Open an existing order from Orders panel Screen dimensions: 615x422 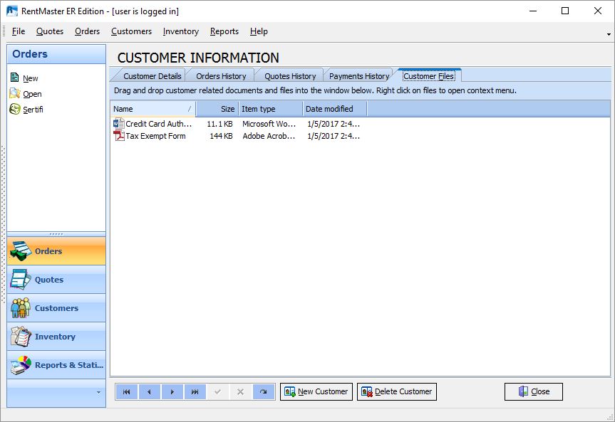[32, 94]
